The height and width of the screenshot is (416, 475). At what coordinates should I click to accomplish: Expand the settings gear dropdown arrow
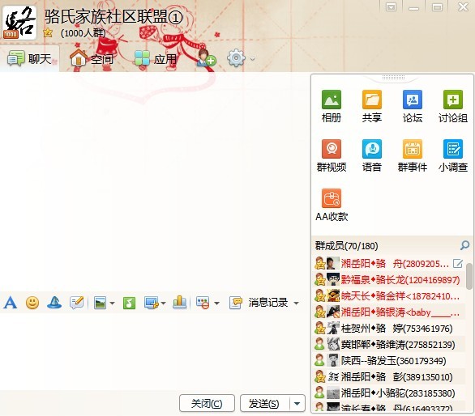[253, 58]
